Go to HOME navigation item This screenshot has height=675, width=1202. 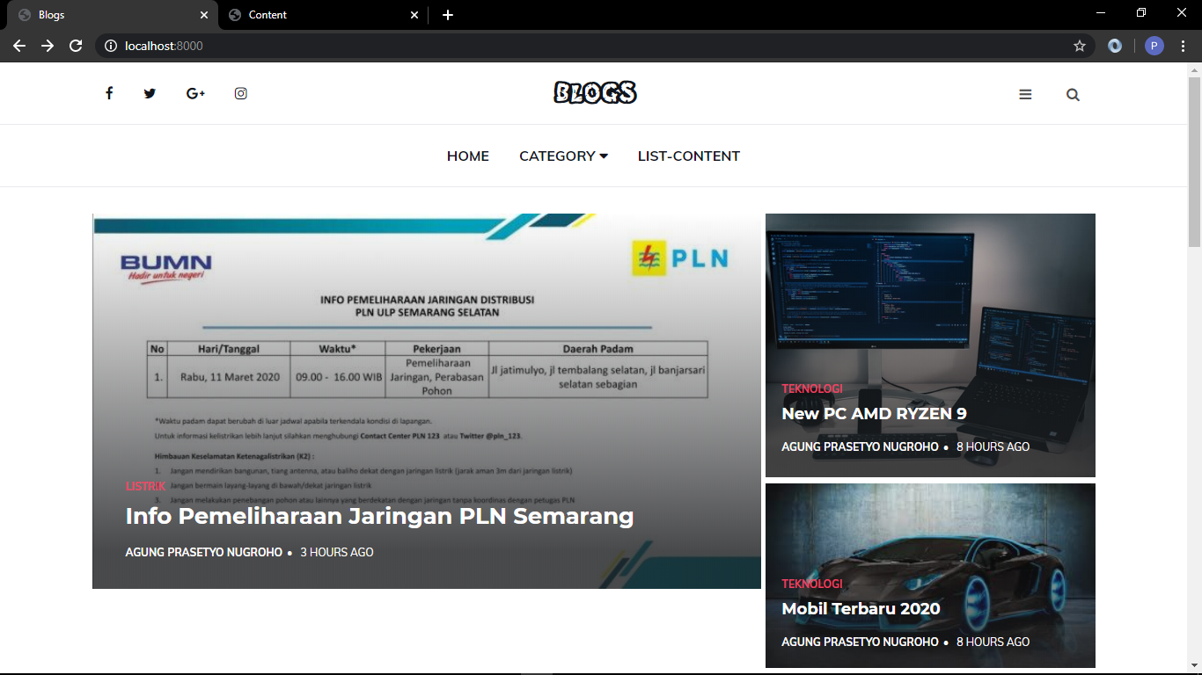(467, 156)
